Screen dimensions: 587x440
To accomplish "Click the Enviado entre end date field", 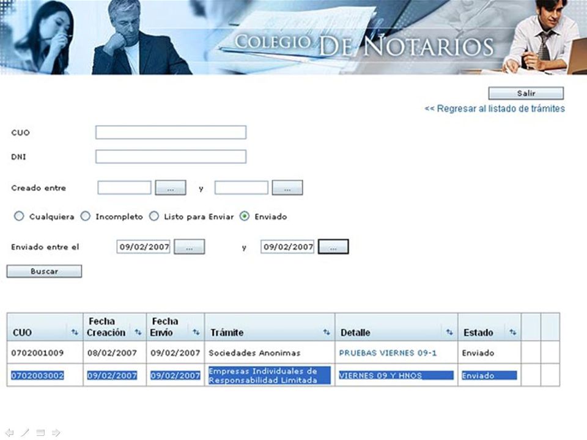I will pos(287,247).
